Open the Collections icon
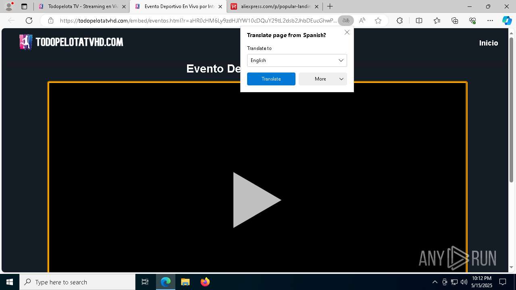 [455, 21]
